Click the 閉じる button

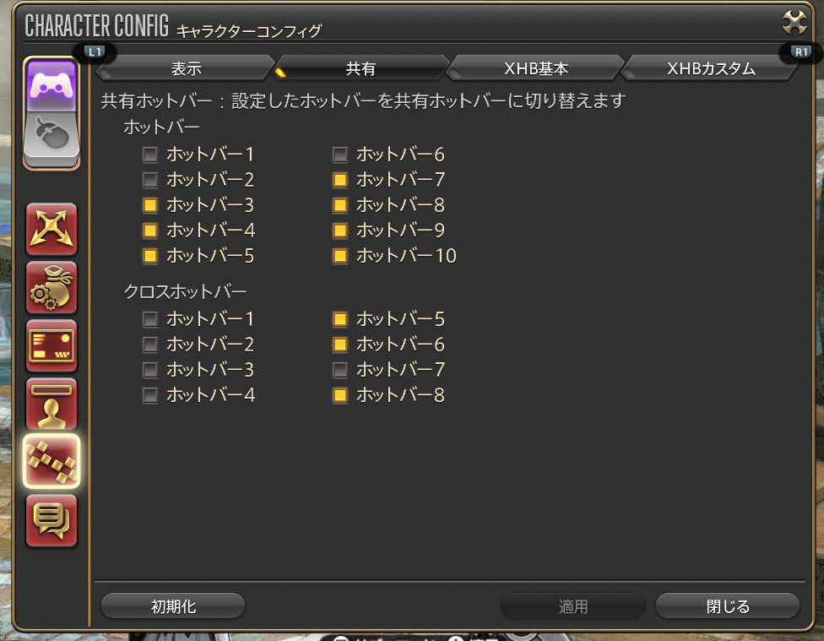coord(728,606)
